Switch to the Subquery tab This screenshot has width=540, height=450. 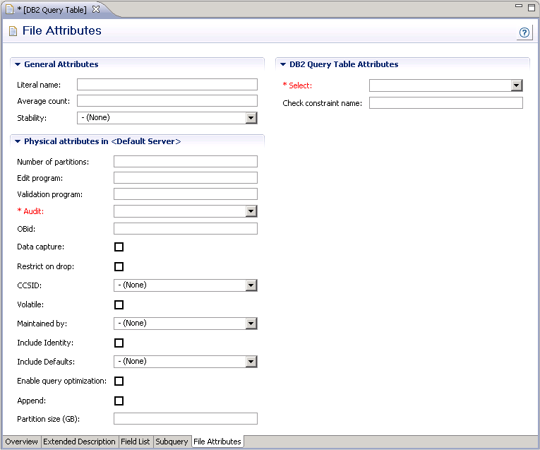[x=172, y=442]
